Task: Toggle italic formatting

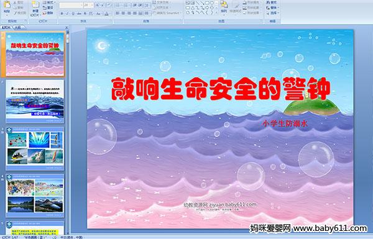Action: [x=67, y=14]
